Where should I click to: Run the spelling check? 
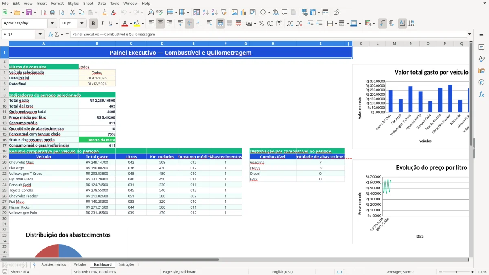pyautogui.click(x=160, y=13)
